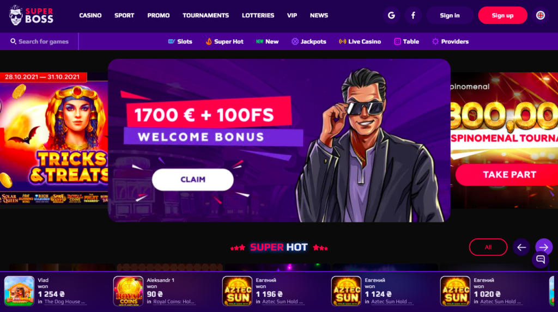This screenshot has width=558, height=312.
Task: Select the Slots category
Action: click(180, 41)
